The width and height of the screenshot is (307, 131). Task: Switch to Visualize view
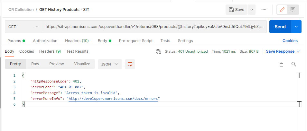(82, 64)
